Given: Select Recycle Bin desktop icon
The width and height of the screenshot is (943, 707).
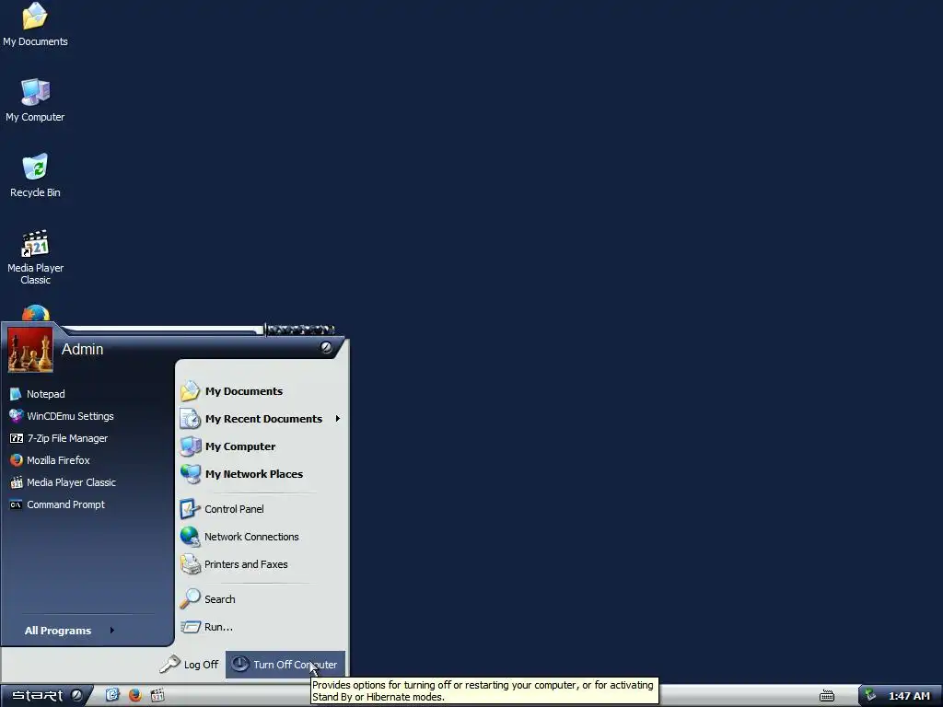Looking at the screenshot, I should click(35, 176).
